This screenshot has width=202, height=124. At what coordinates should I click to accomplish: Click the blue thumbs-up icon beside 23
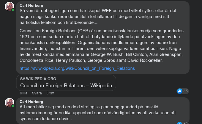[179, 91]
